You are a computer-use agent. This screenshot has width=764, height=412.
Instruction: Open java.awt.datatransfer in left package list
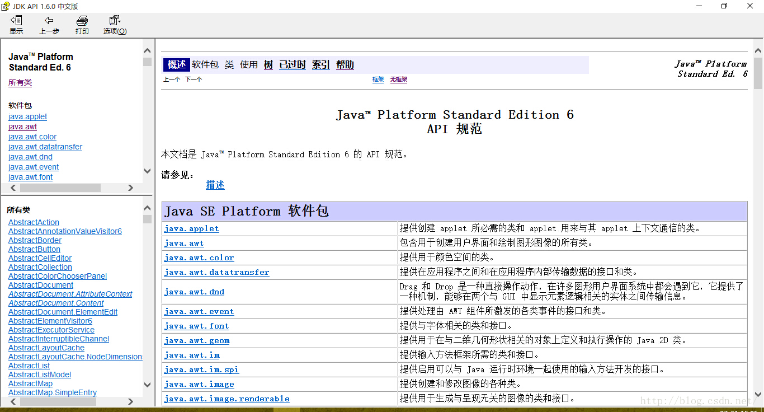[45, 147]
